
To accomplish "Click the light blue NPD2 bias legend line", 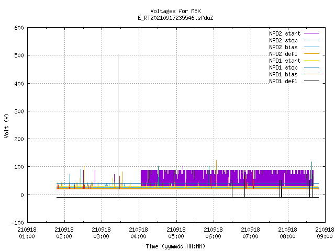I will (x=311, y=47).
